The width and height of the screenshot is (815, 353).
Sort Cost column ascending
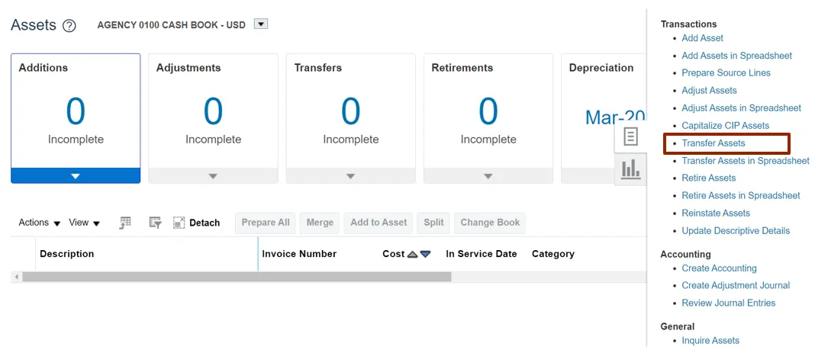pyautogui.click(x=413, y=255)
